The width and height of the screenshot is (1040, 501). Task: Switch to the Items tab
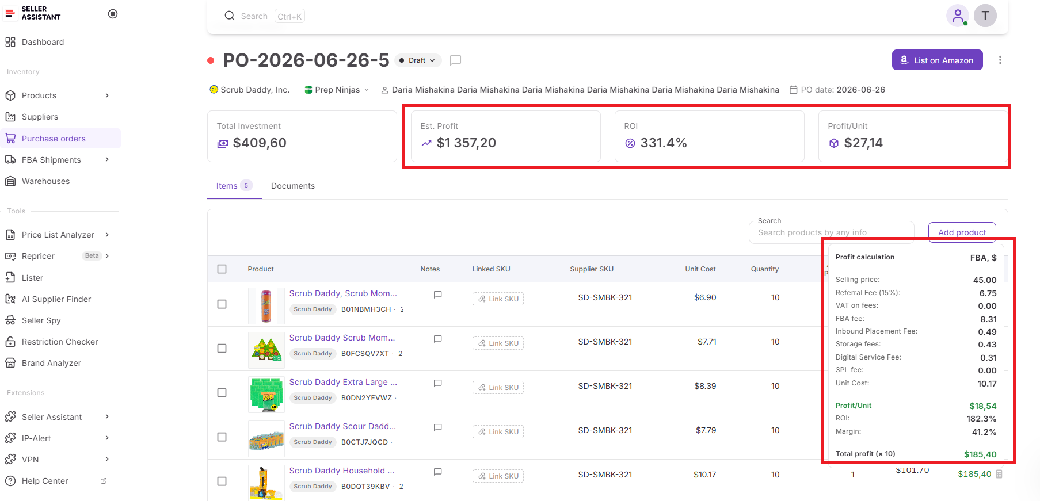(x=234, y=186)
